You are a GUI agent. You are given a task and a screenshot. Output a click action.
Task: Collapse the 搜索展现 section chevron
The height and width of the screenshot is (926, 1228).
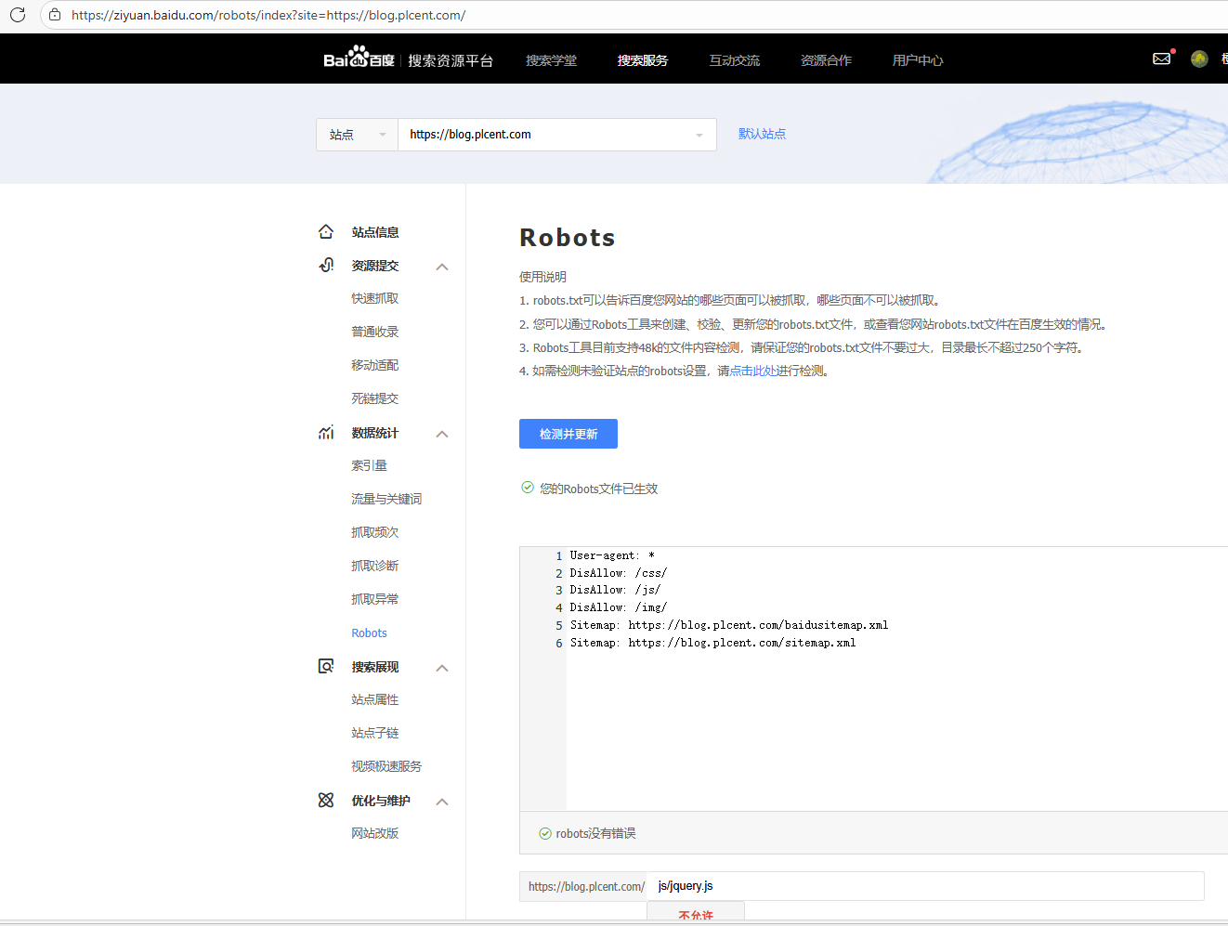[442, 668]
